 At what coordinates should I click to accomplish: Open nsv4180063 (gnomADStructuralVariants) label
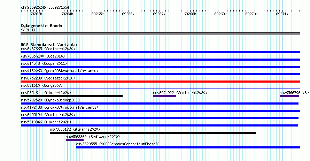[x=60, y=71]
